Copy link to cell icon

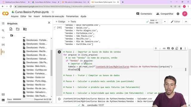[x=164, y=48]
